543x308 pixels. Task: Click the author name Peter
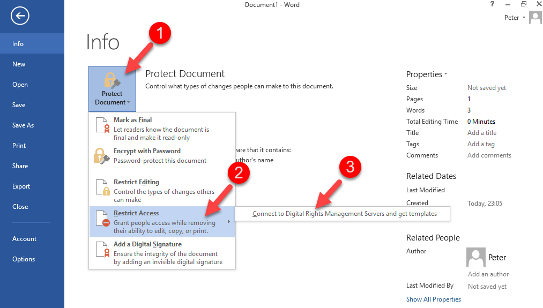(x=497, y=258)
